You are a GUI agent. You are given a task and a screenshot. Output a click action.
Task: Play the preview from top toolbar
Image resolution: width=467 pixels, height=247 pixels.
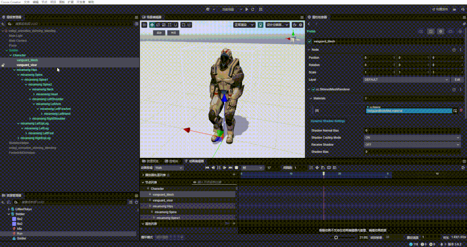247,10
